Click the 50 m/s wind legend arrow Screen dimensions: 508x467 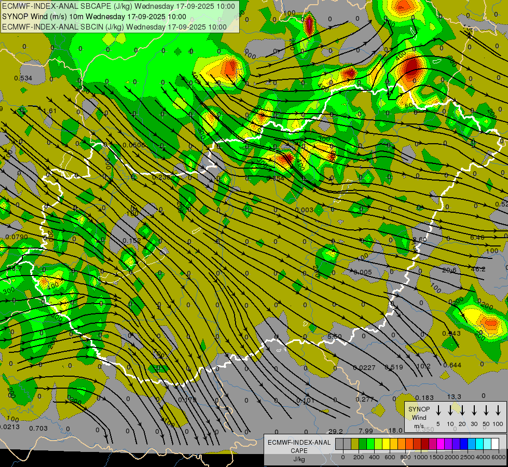click(x=486, y=410)
